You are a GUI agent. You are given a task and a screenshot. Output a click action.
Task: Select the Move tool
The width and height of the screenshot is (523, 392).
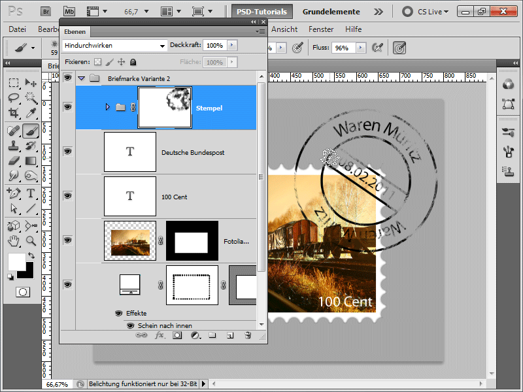pos(31,82)
